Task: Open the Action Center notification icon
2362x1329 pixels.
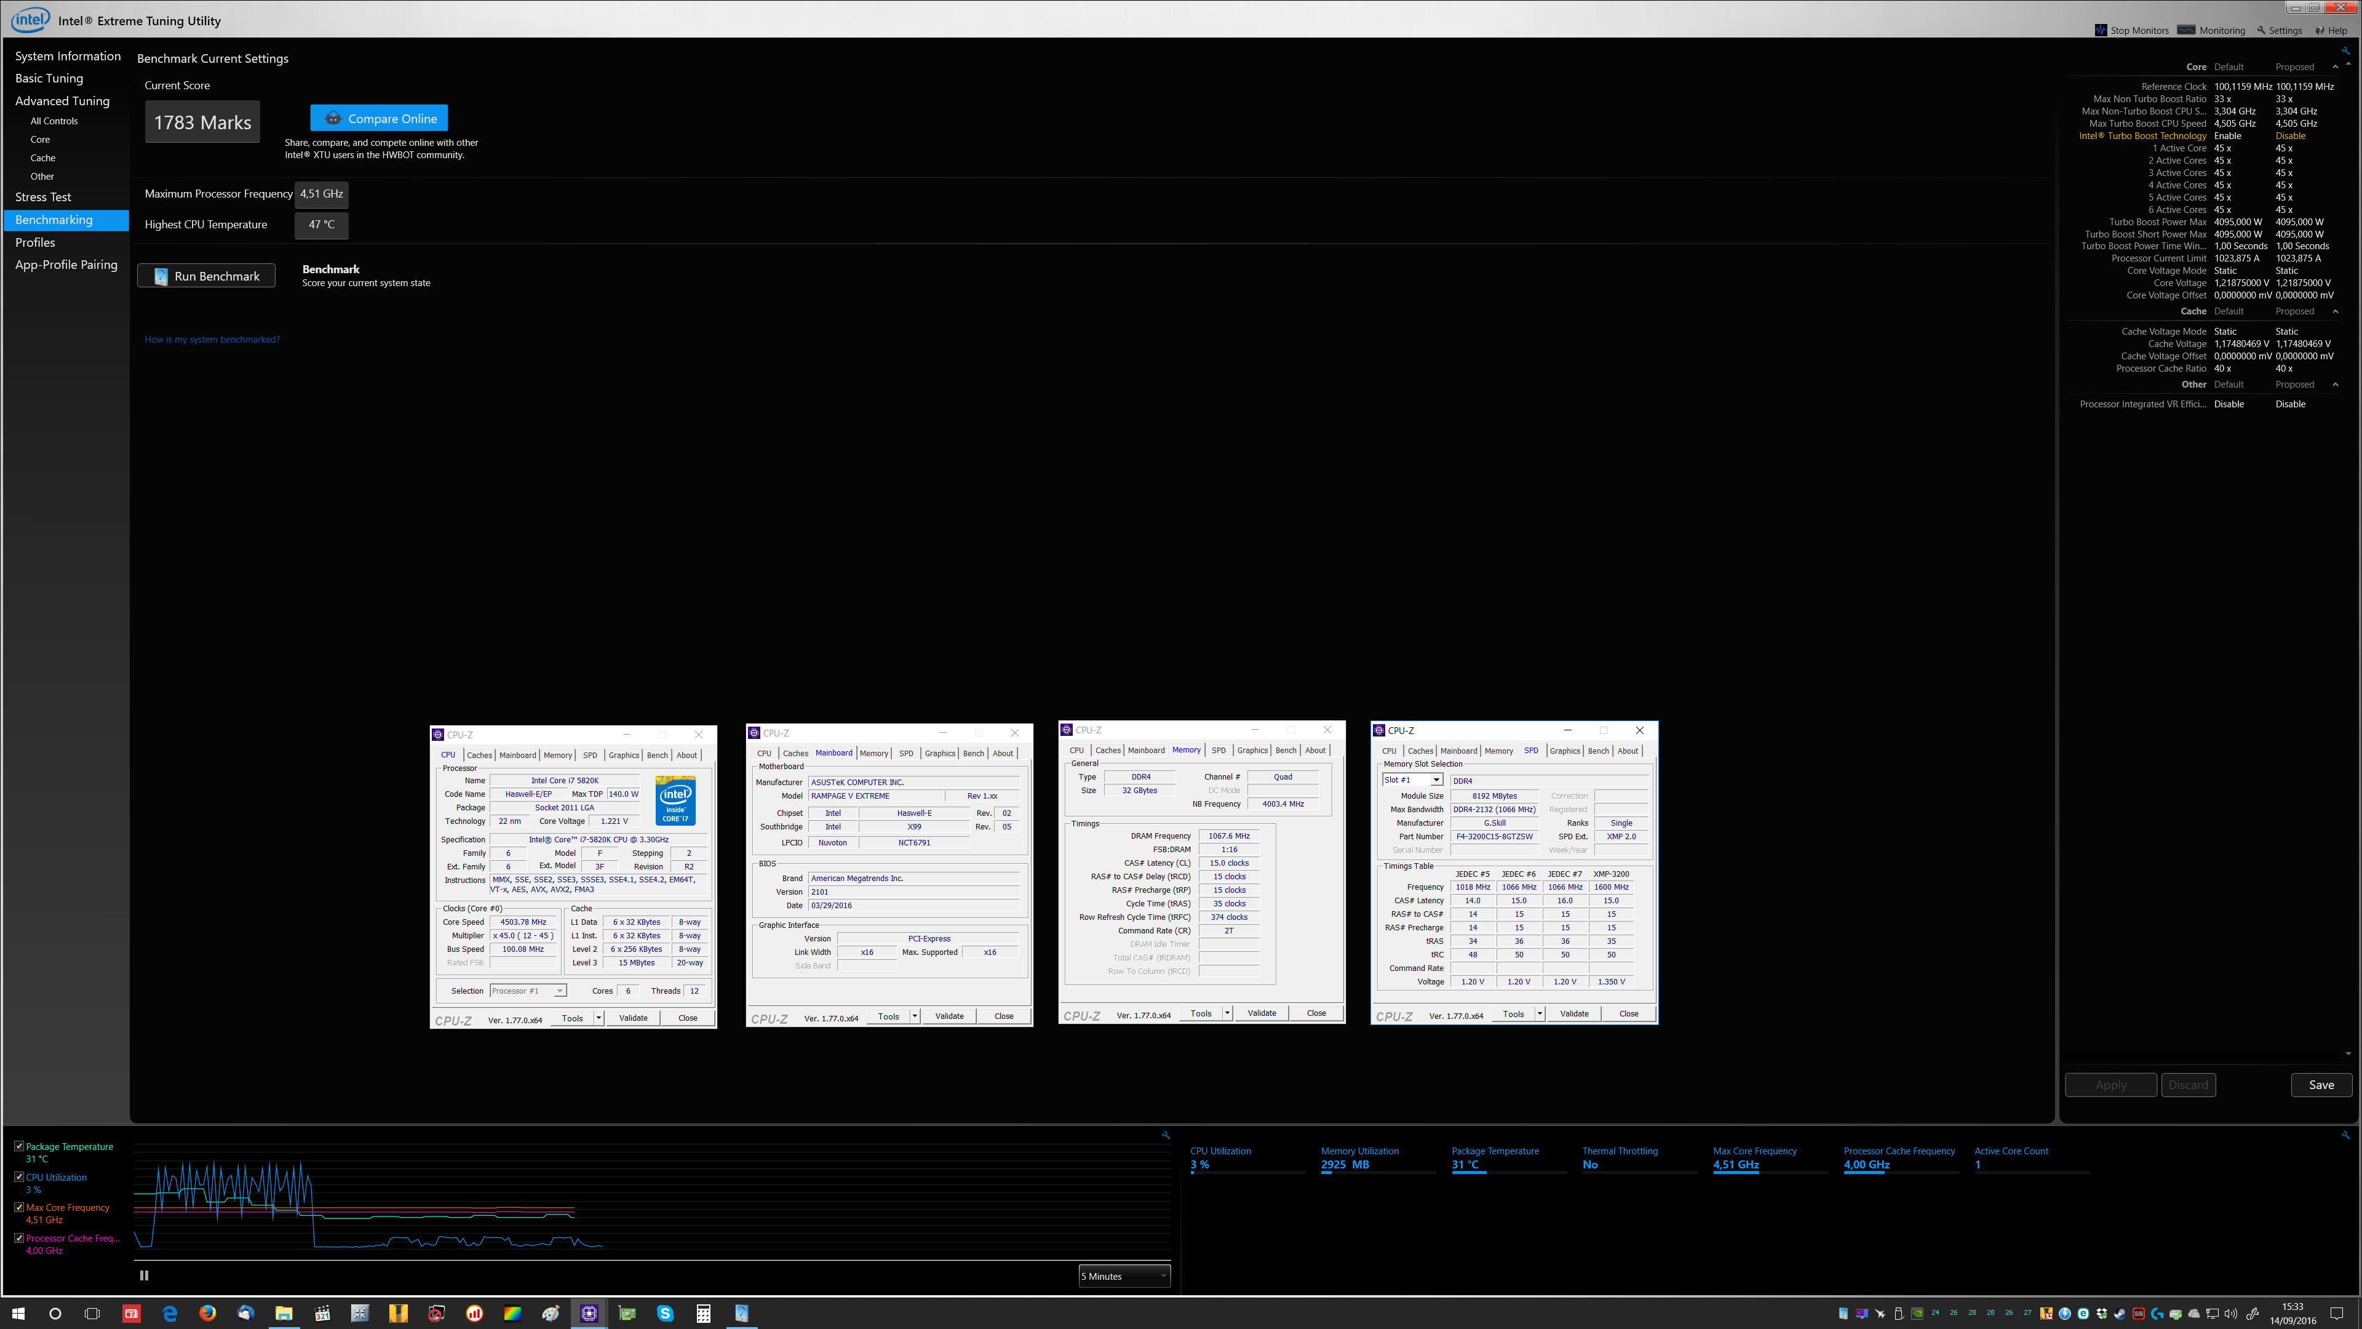Action: tap(2336, 1314)
